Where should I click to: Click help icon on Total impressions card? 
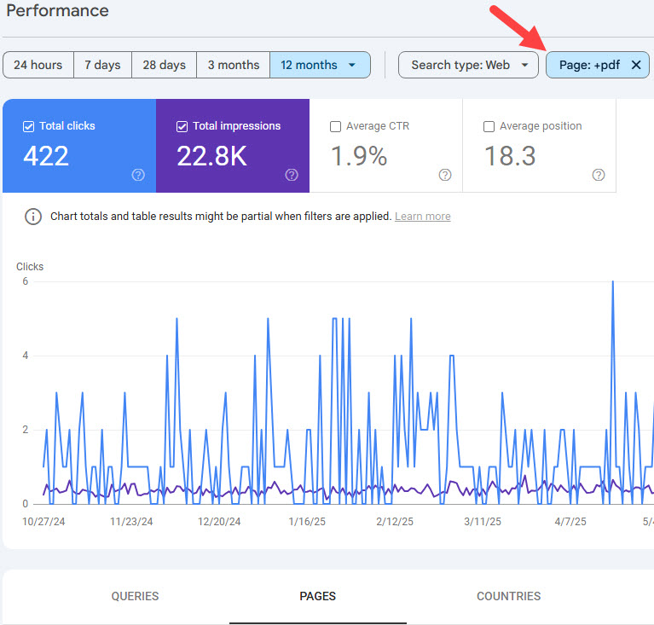(292, 175)
